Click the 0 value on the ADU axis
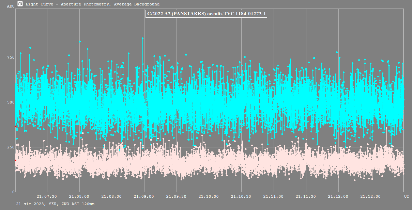412x210 pixels. pyautogui.click(x=13, y=192)
